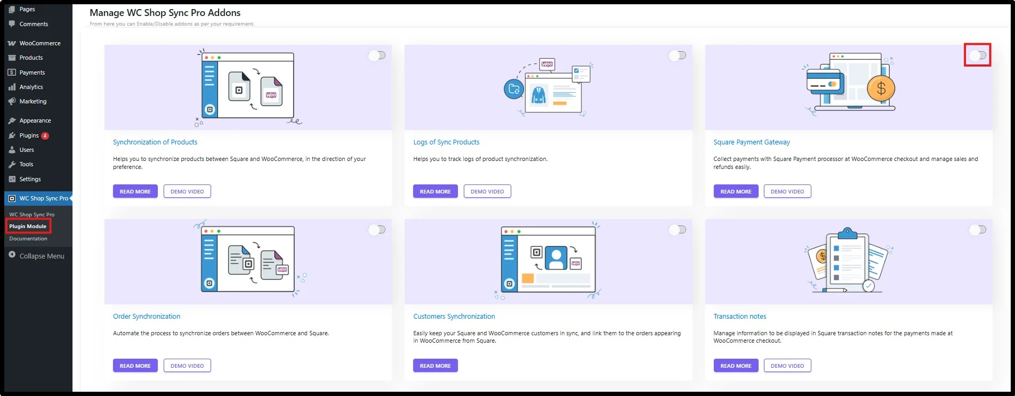
Task: Click Demo Video for Logs of Sync Products
Action: 487,191
